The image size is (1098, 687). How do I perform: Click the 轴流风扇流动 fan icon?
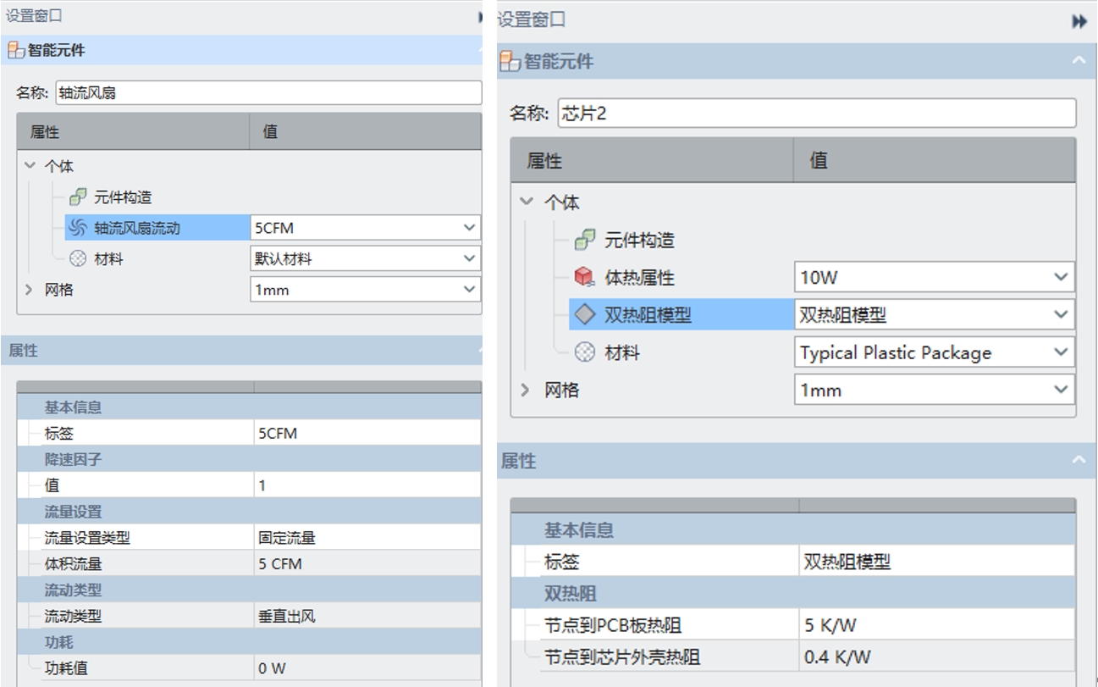77,228
